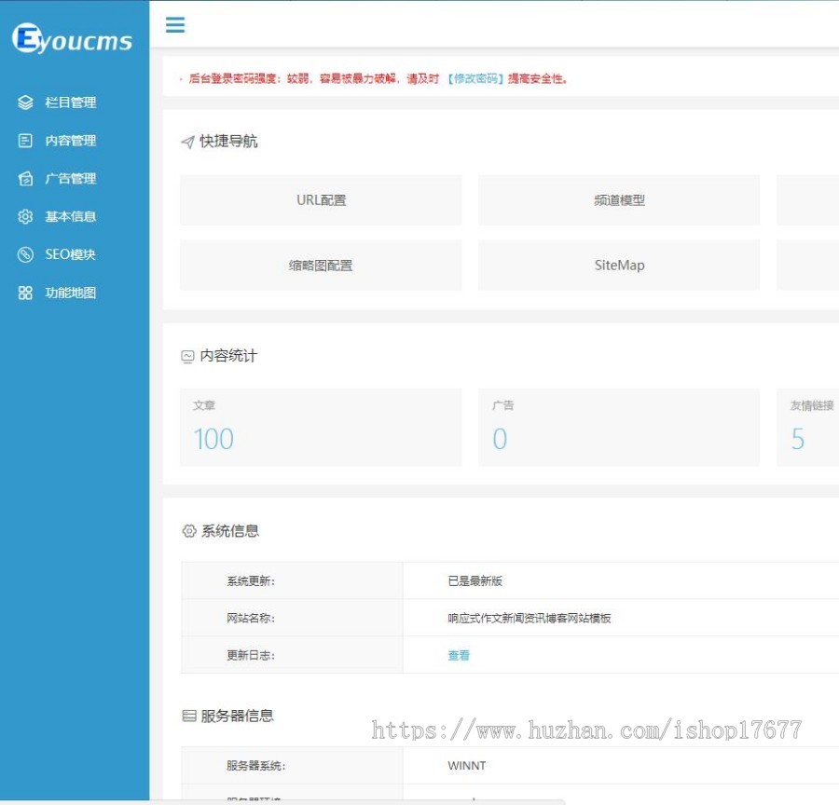839x805 pixels.
Task: Click the 查看 link for 更新日志
Action: tap(459, 655)
